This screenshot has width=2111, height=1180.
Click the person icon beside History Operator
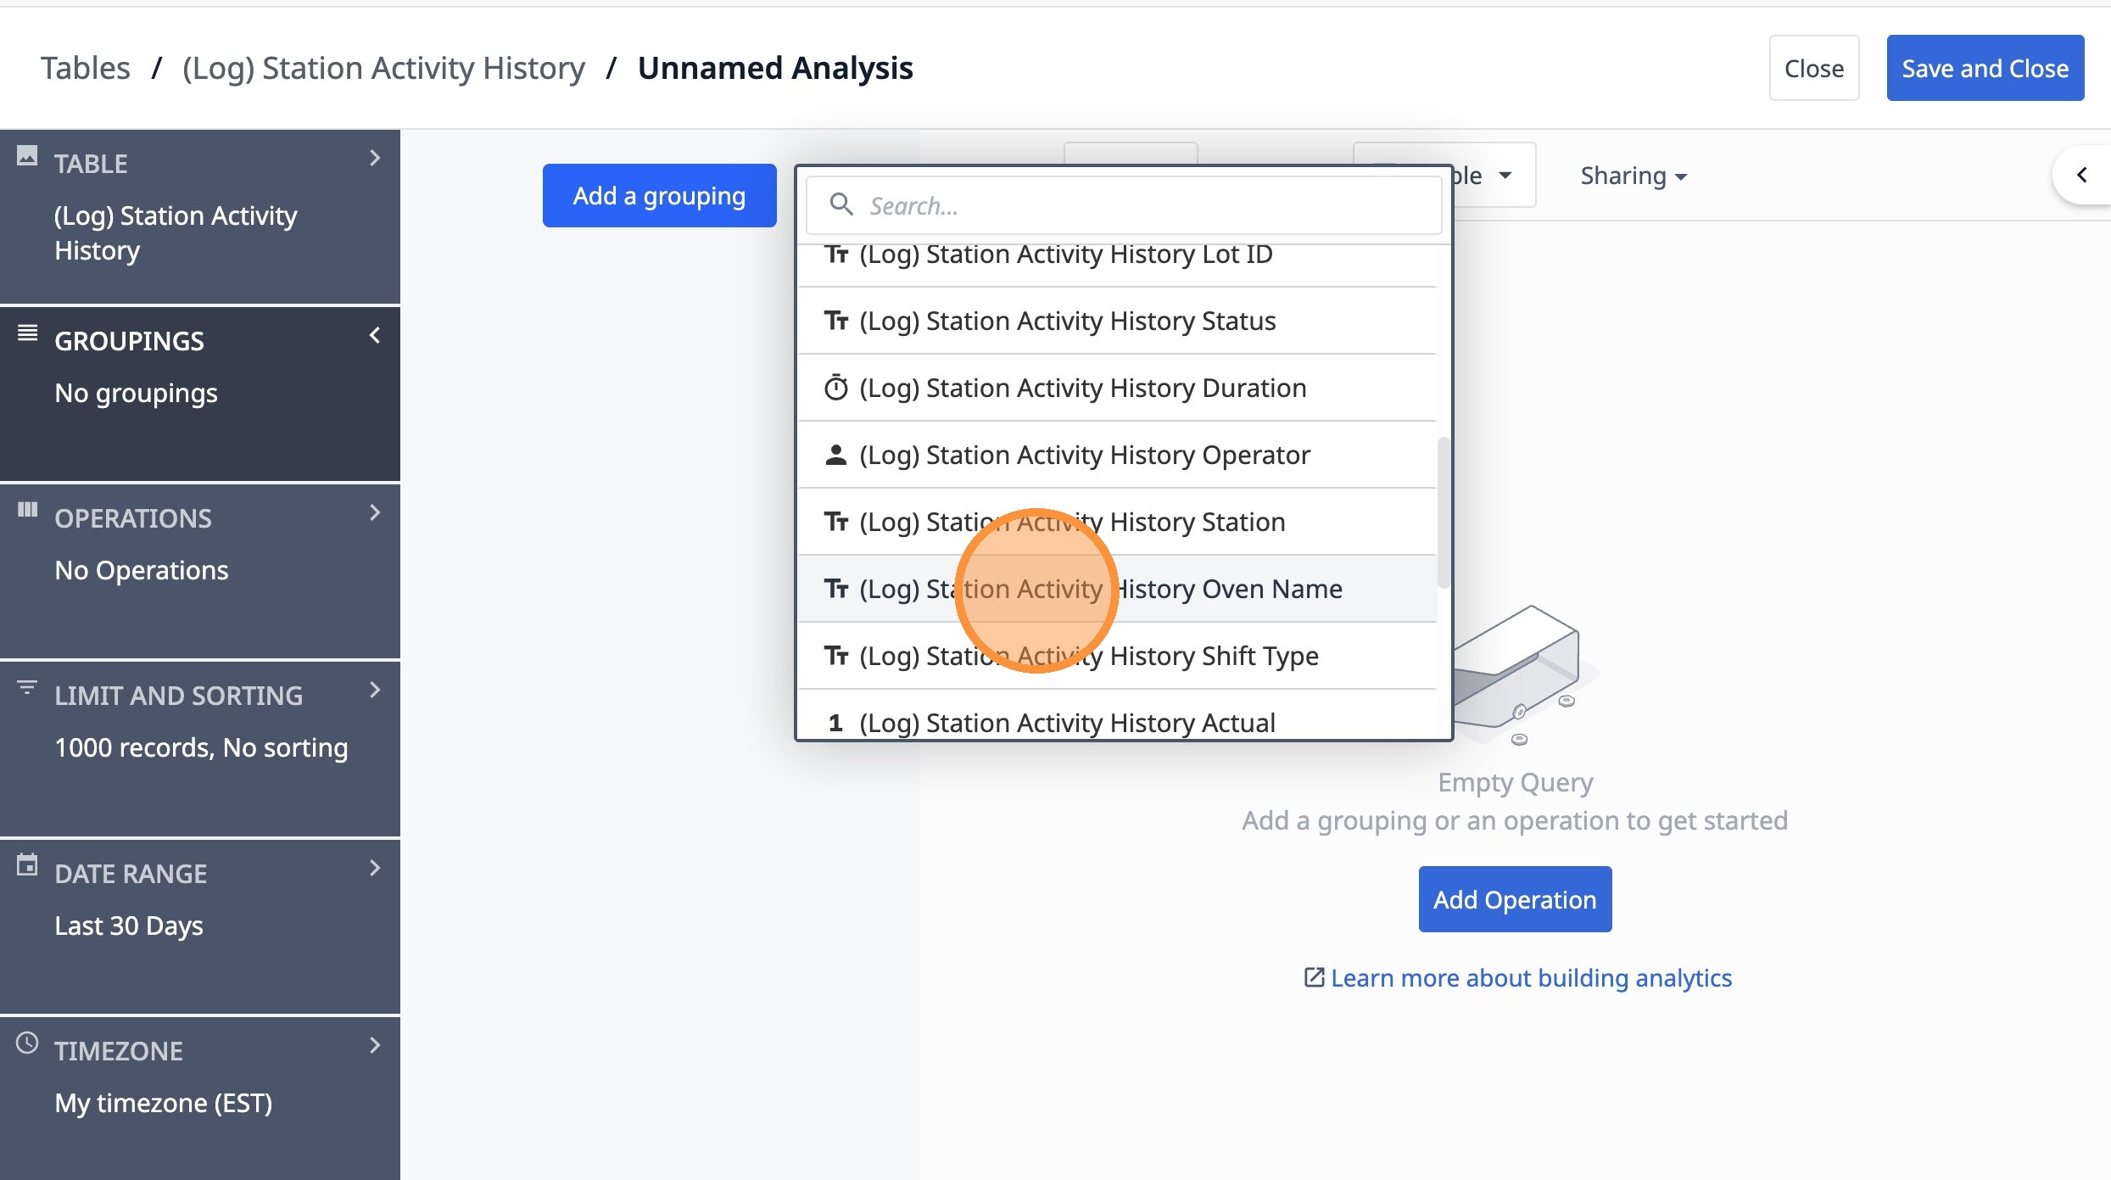point(835,455)
